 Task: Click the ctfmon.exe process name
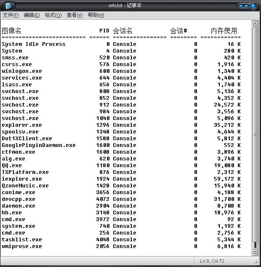(x=19, y=152)
